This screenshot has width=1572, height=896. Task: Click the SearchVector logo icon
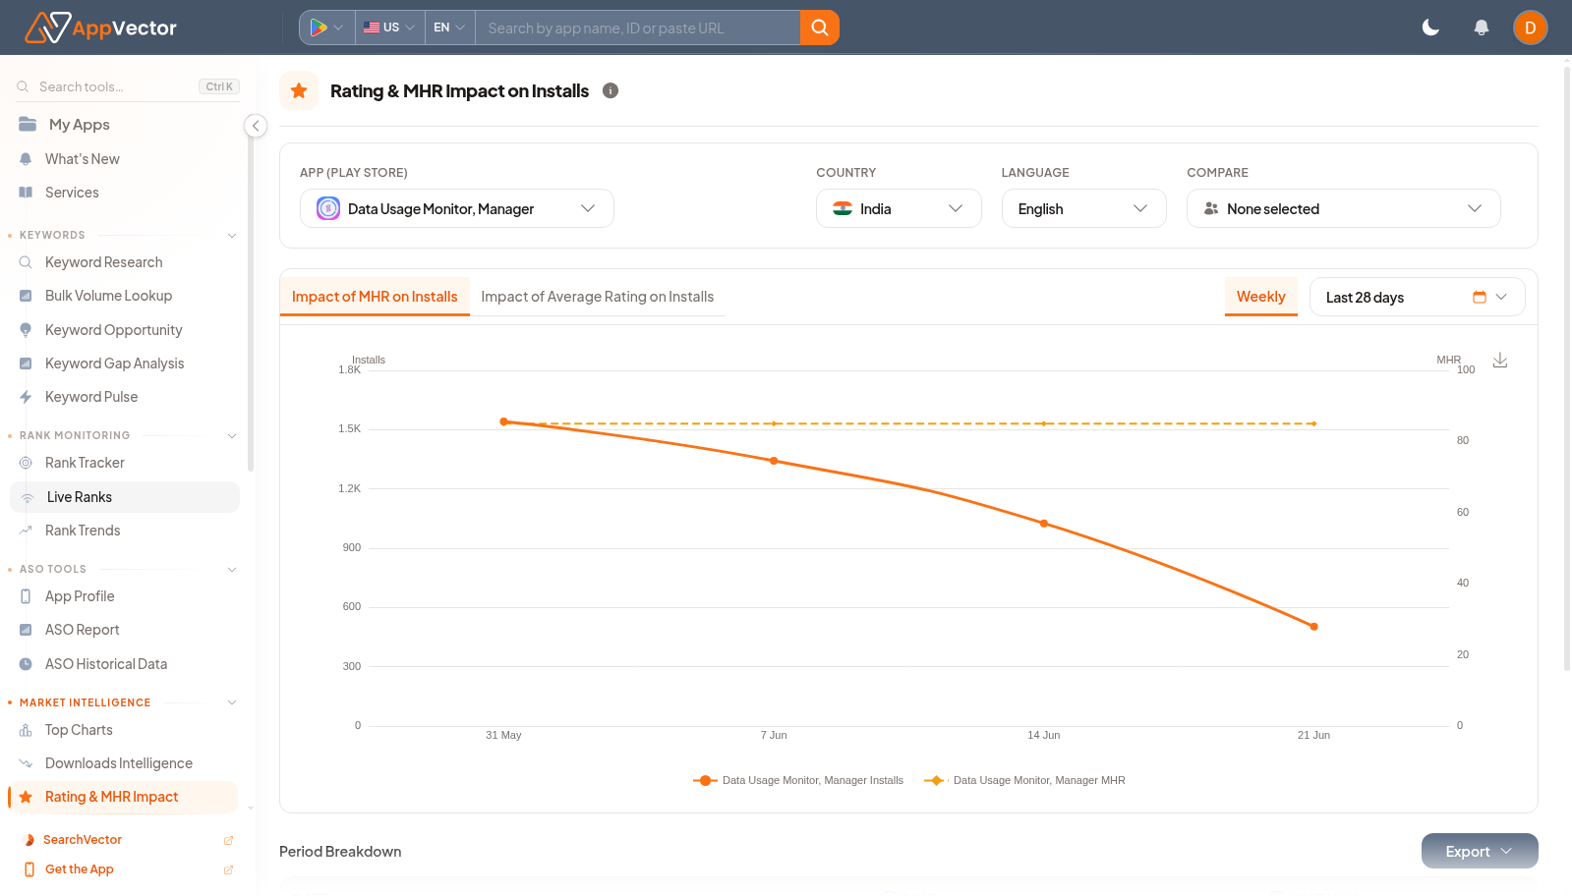[29, 840]
